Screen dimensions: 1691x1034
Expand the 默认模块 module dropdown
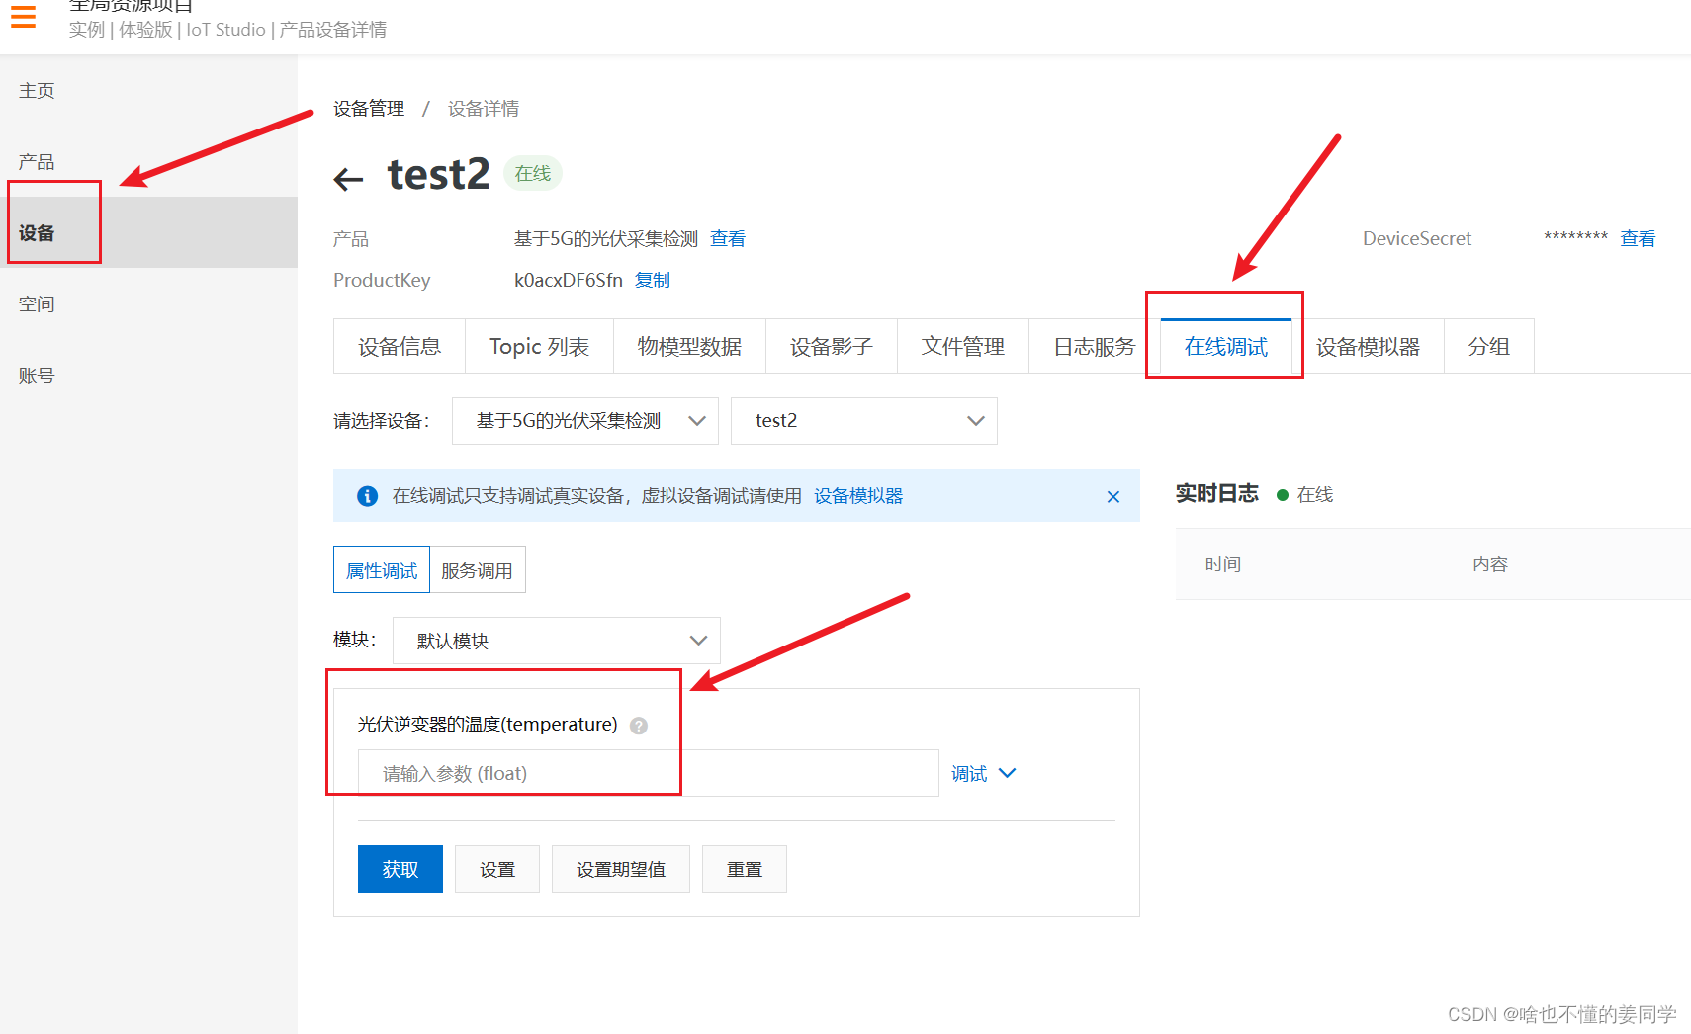(x=556, y=640)
